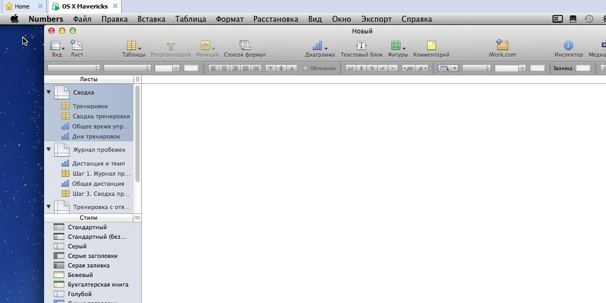Screen dimensions: 606x303
Task: Open the border thickness dropdown arrow
Action: pos(523,68)
